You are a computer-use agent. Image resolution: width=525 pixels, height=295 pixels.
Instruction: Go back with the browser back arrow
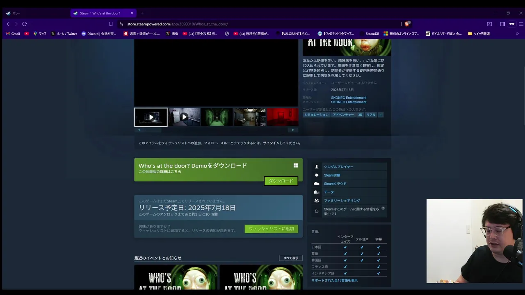[8, 24]
